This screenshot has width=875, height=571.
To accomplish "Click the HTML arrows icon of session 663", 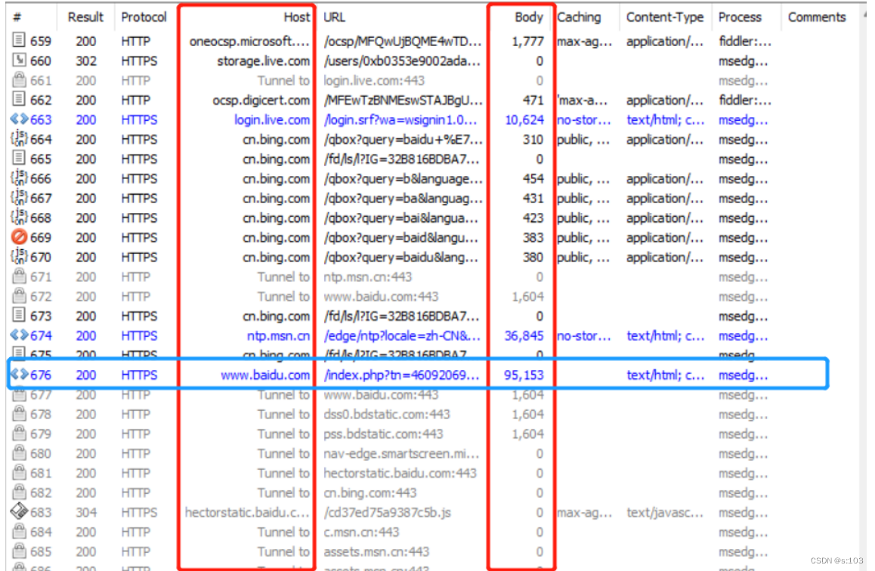I will click(x=19, y=119).
